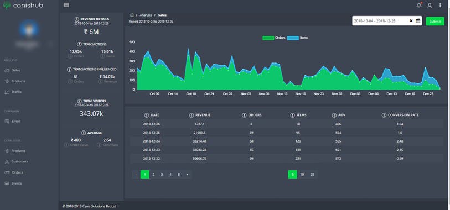Click the ₹ 34.07k influenced revenue value
450x210 pixels.
pyautogui.click(x=107, y=77)
